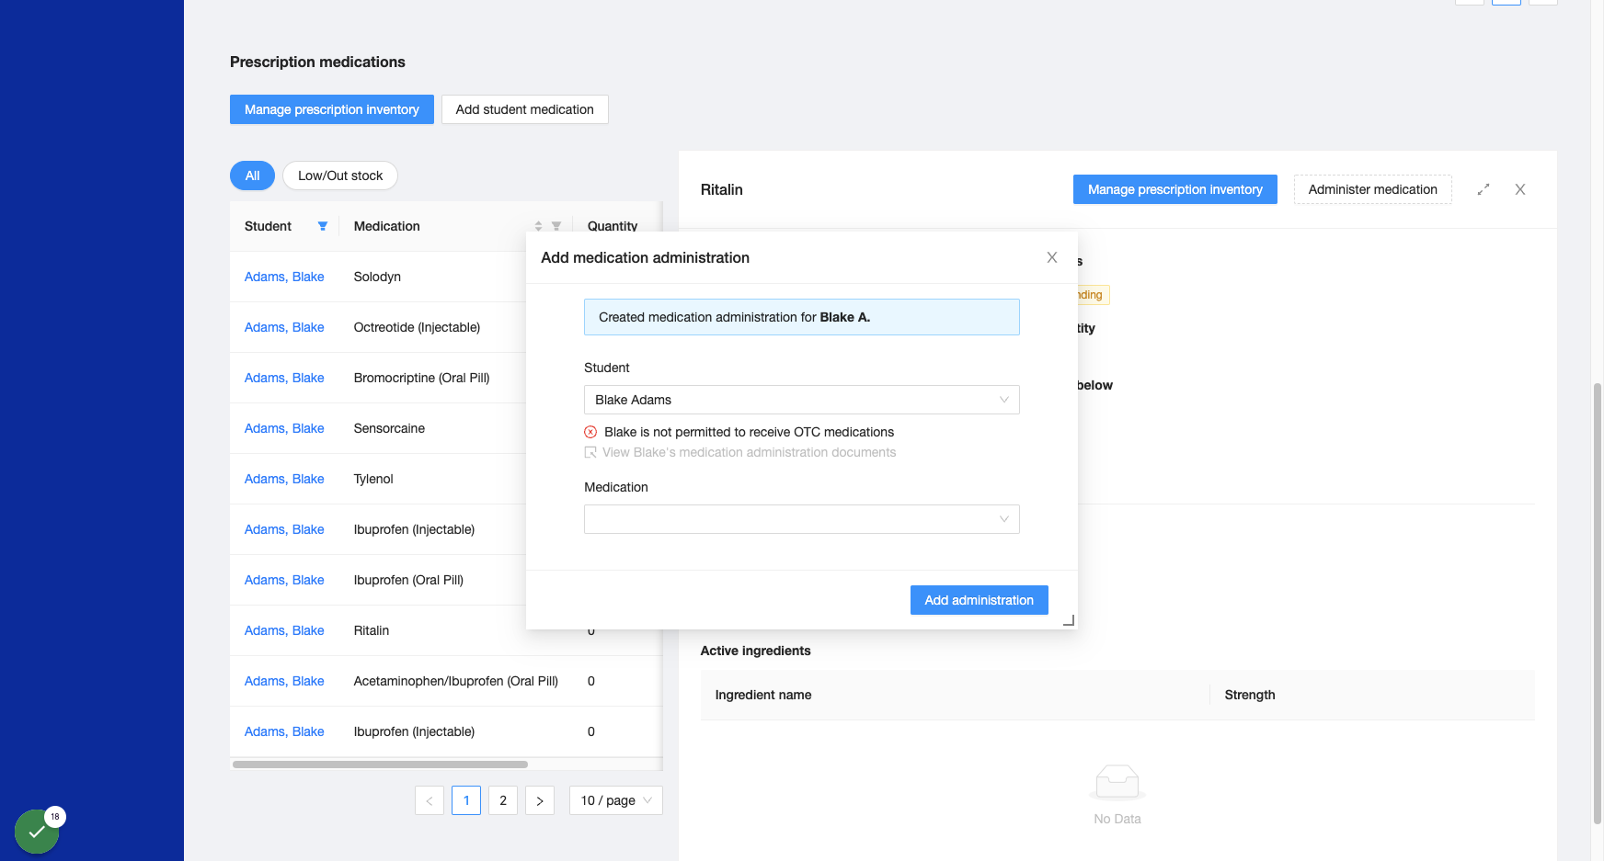Click the Medication column sort arrows
Viewport: 1604px width, 861px height.
[539, 226]
